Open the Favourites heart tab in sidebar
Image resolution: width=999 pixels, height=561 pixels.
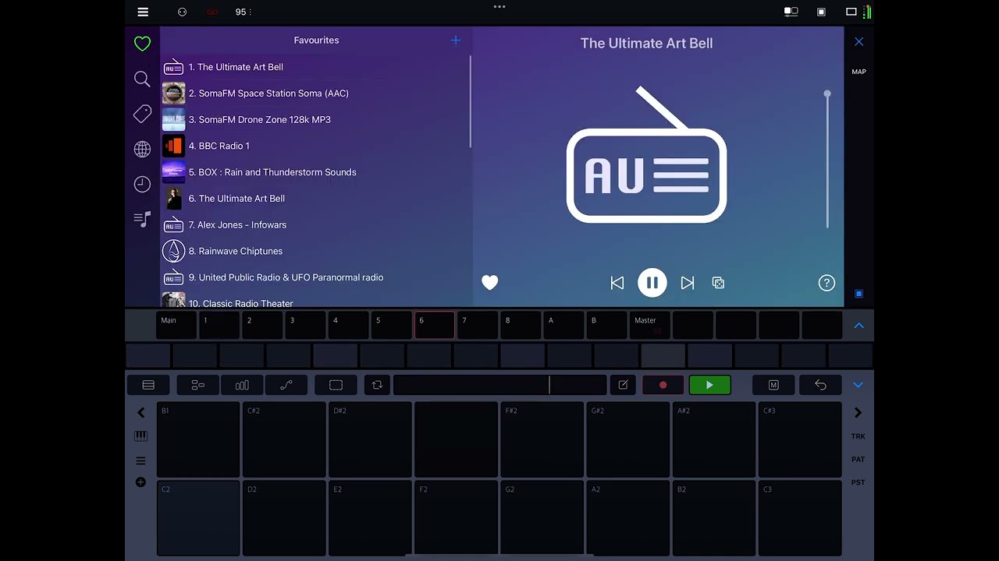pos(142,44)
